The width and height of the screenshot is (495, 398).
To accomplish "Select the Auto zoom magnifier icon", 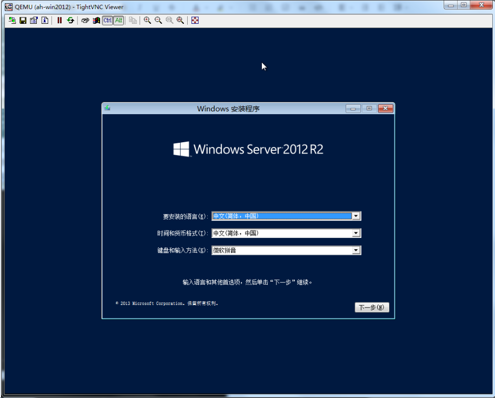I will [180, 21].
